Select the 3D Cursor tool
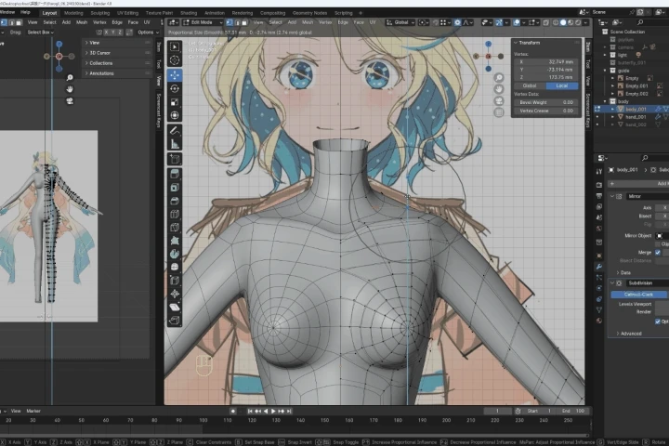Image resolution: width=669 pixels, height=446 pixels. tap(175, 60)
